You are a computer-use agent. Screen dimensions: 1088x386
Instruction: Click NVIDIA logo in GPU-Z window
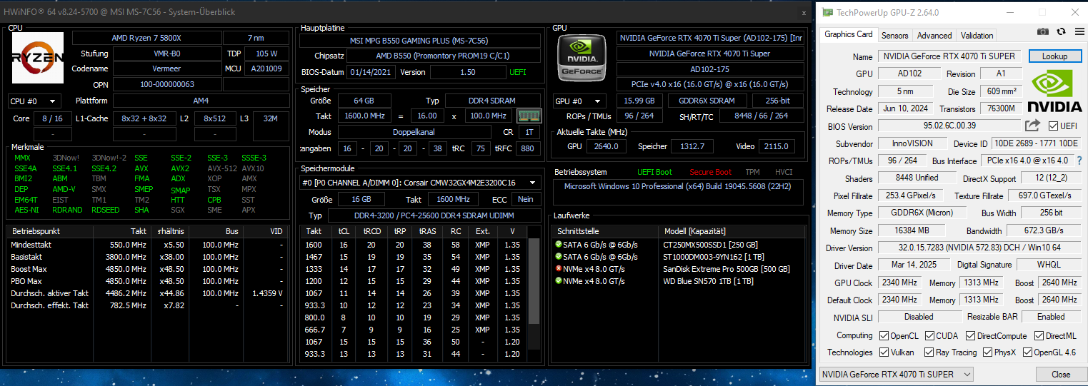coord(1054,92)
